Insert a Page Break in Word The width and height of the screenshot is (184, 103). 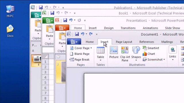click(x=80, y=60)
